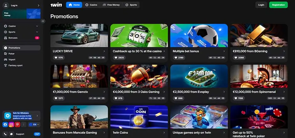
Task: Open €1,000,000 from Gamzix arrow chevron
Action: tap(104, 92)
